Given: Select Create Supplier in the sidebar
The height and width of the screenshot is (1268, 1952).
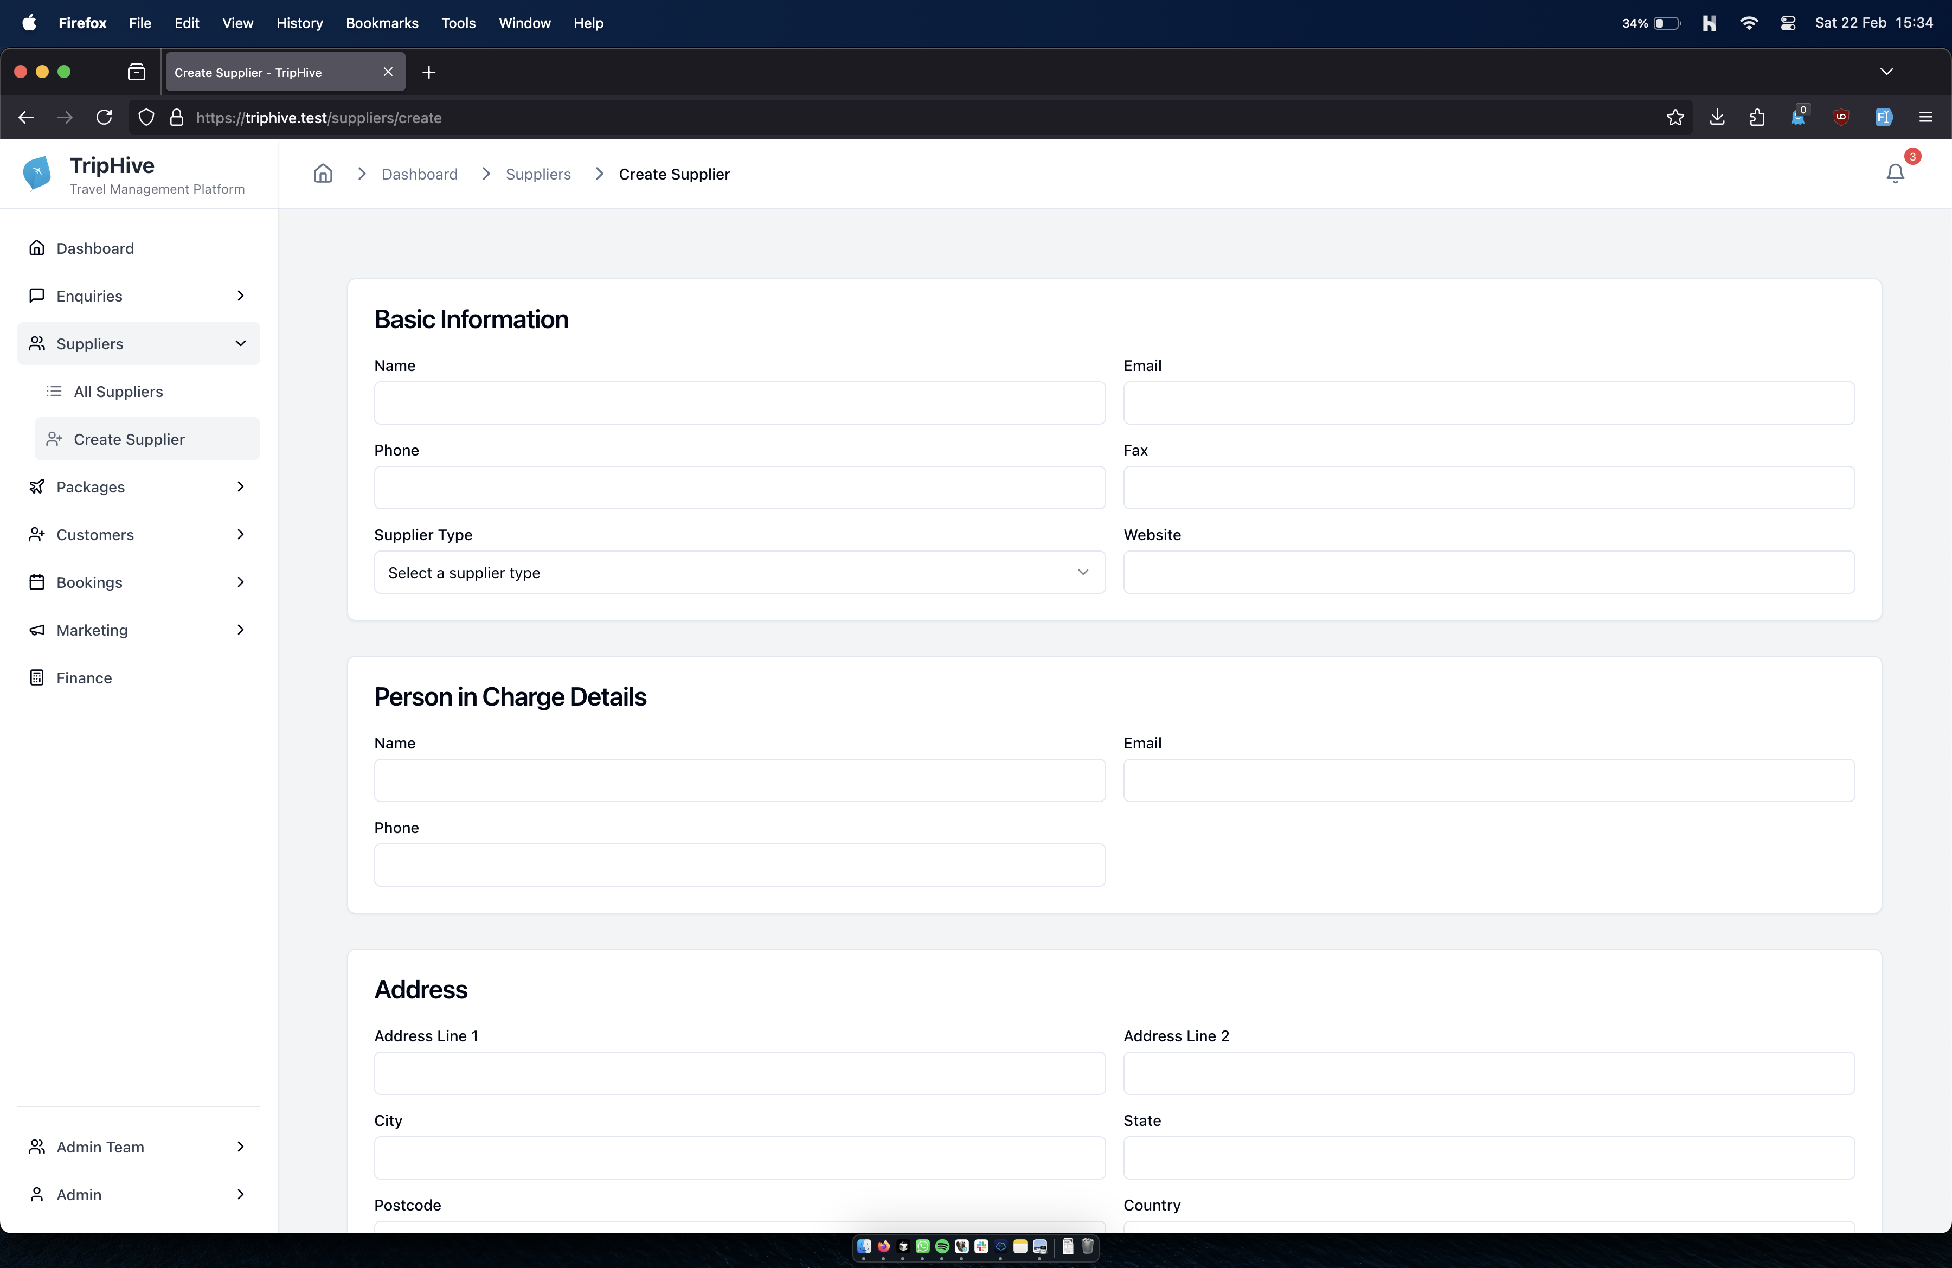Looking at the screenshot, I should tap(147, 439).
